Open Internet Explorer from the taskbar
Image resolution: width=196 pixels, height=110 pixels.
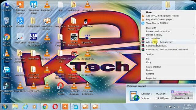[x=25, y=107]
